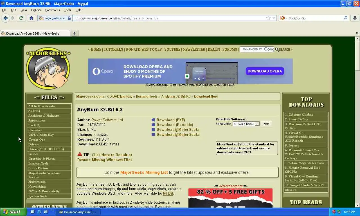
Task: Click the MajorGeeks Mailing List link
Action: (x=144, y=172)
